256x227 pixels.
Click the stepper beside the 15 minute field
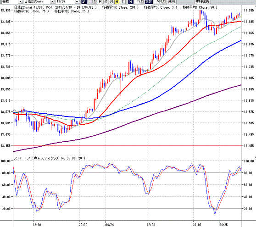pos(142,2)
